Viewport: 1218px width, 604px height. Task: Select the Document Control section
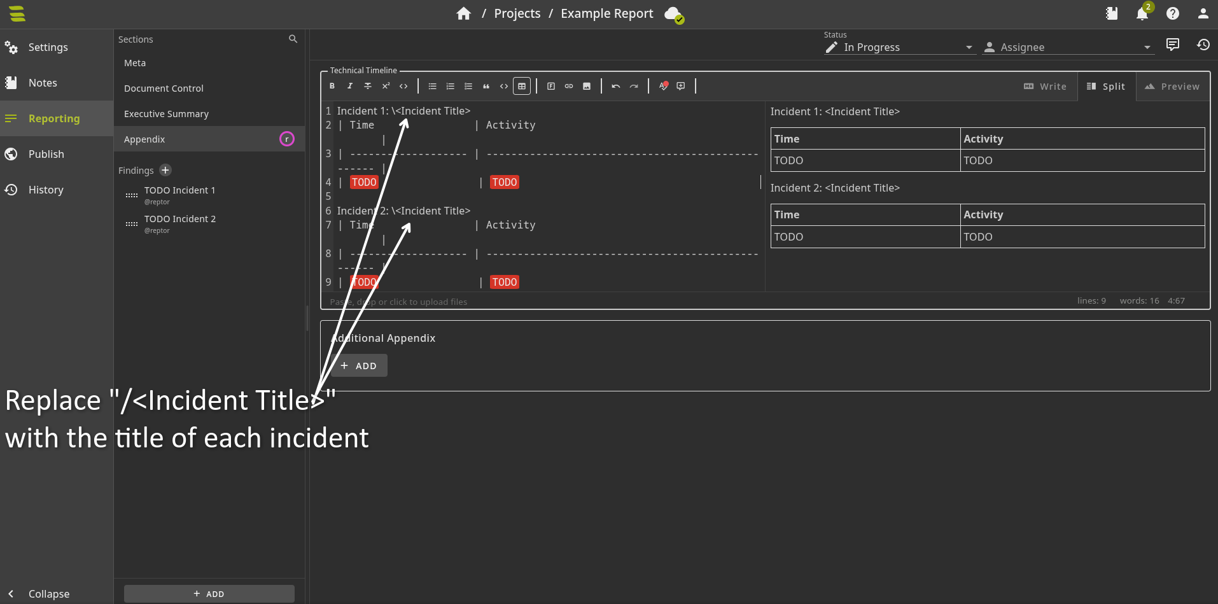coord(209,88)
